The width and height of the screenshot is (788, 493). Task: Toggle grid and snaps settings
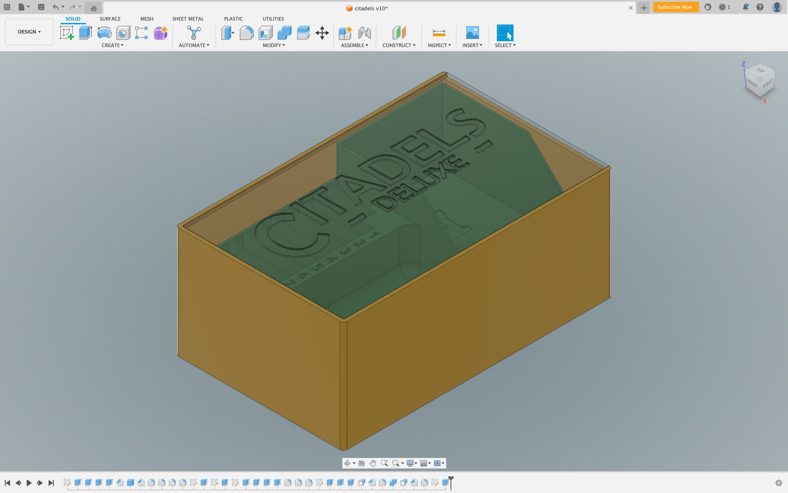(424, 463)
